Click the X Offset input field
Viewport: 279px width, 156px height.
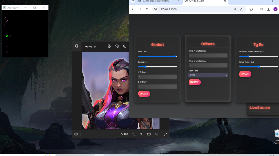(157, 86)
